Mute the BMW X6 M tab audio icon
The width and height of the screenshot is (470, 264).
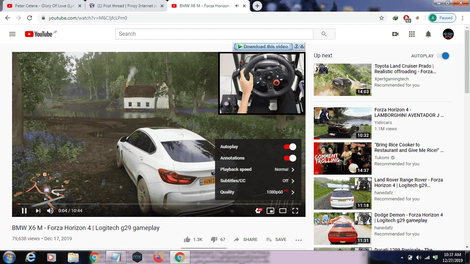[237, 6]
